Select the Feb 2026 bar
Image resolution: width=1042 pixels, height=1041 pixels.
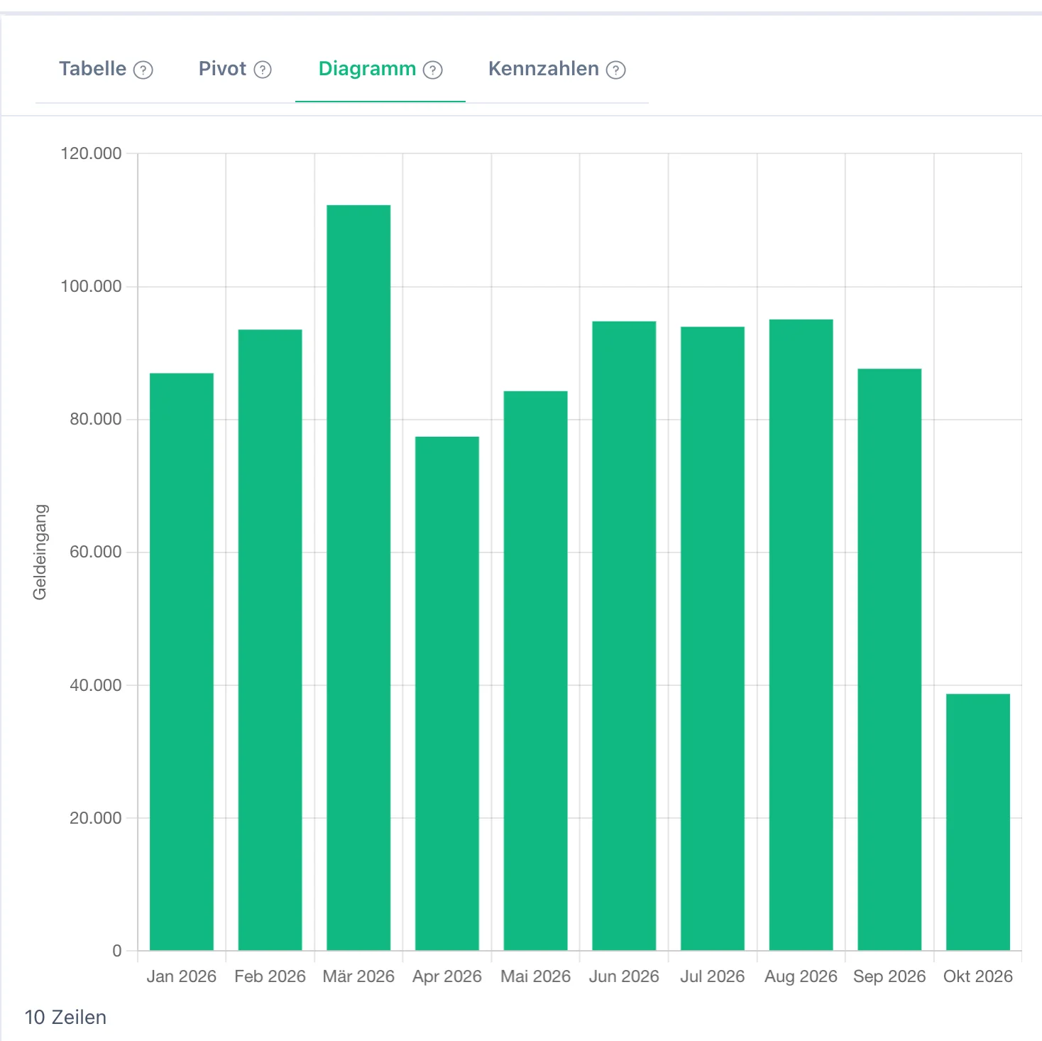click(270, 640)
